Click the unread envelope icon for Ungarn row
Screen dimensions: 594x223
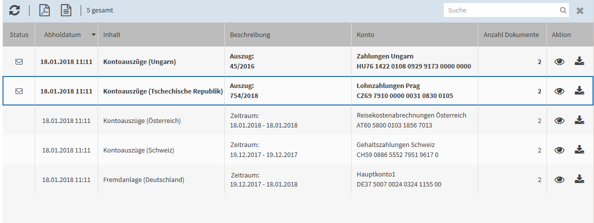pyautogui.click(x=19, y=61)
